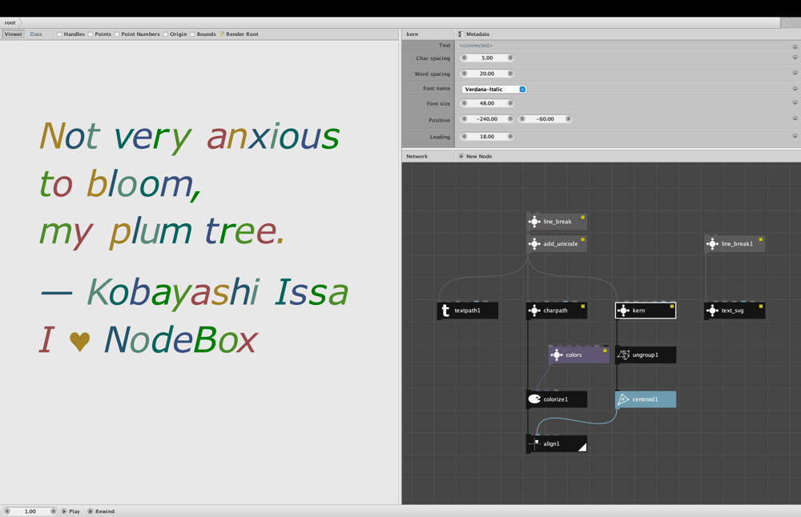Click the kern node yellow marker
Screen dimensions: 801x517
pyautogui.click(x=672, y=307)
